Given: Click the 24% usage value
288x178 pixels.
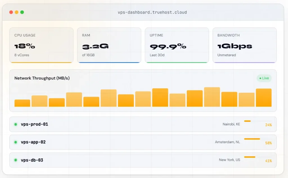Looking at the screenshot, I should (x=268, y=125).
